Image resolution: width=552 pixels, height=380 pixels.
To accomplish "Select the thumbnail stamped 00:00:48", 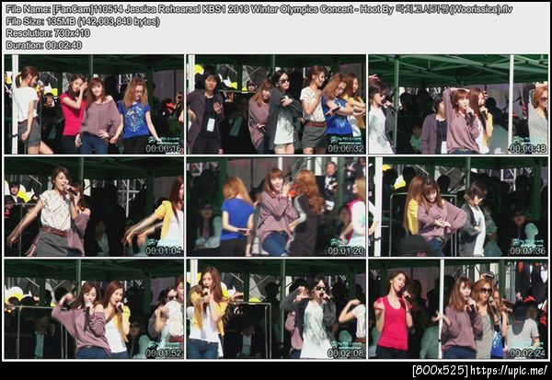I will [458, 104].
